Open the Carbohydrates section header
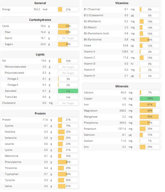This screenshot has width=165, height=192. [x=40, y=20]
